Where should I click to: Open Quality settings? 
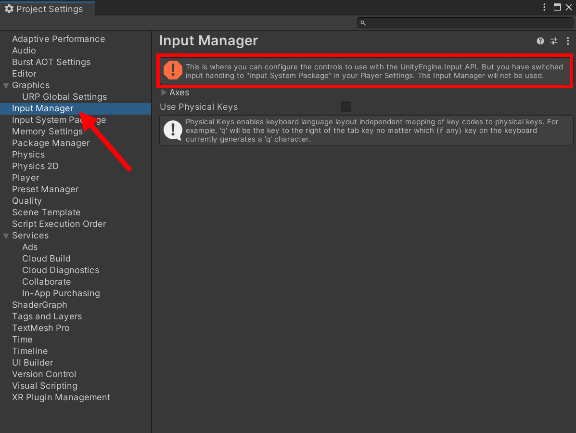coord(27,201)
